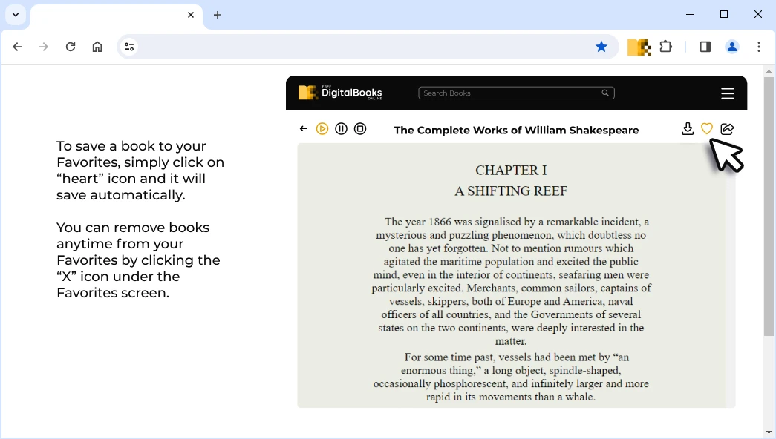Open a new tab with plus button
The image size is (776, 439).
pos(218,15)
